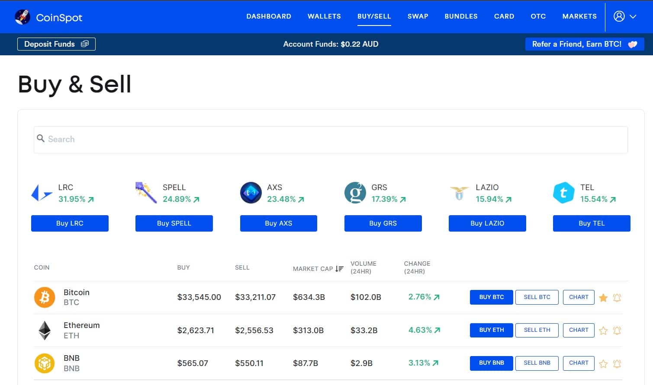Click the LRC green up arrow
Screen dimensions: 653x385
(91, 199)
